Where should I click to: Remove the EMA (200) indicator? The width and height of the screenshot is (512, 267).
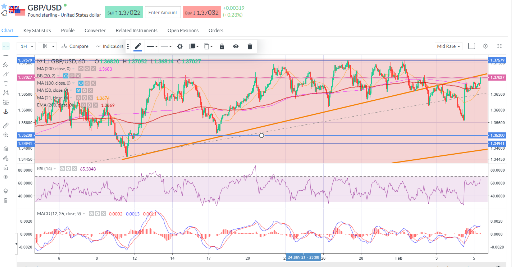pyautogui.click(x=95, y=105)
